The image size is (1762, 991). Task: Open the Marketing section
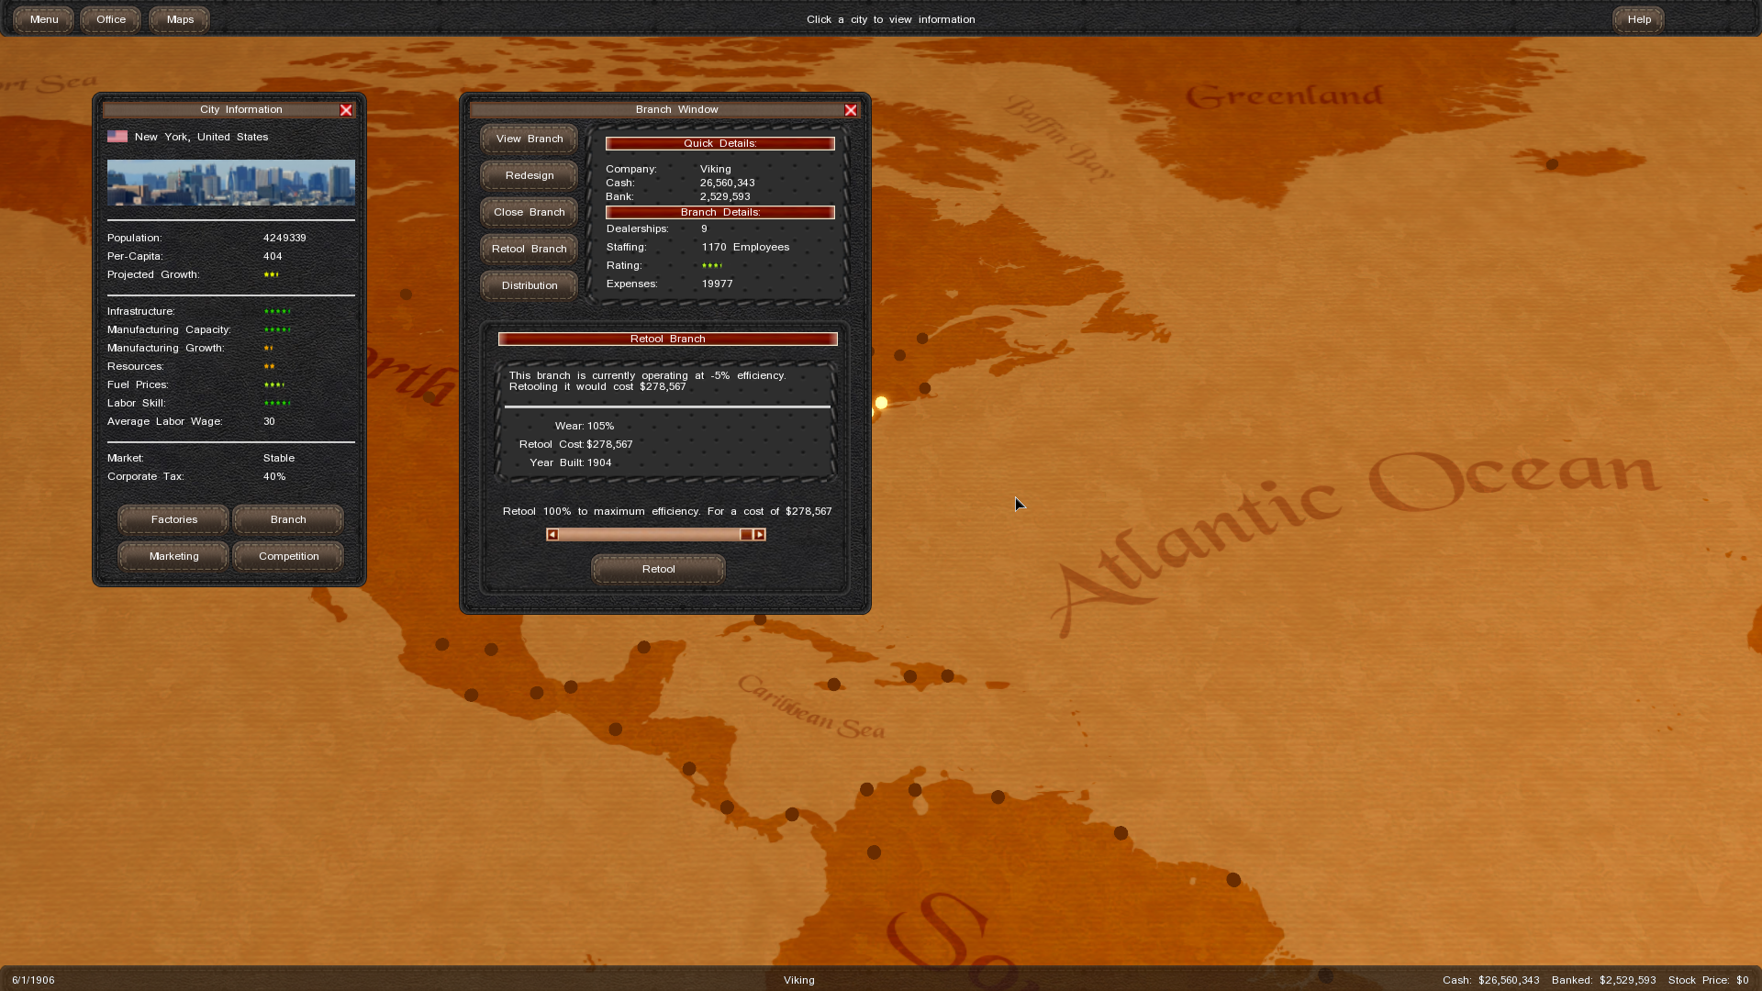tap(173, 556)
